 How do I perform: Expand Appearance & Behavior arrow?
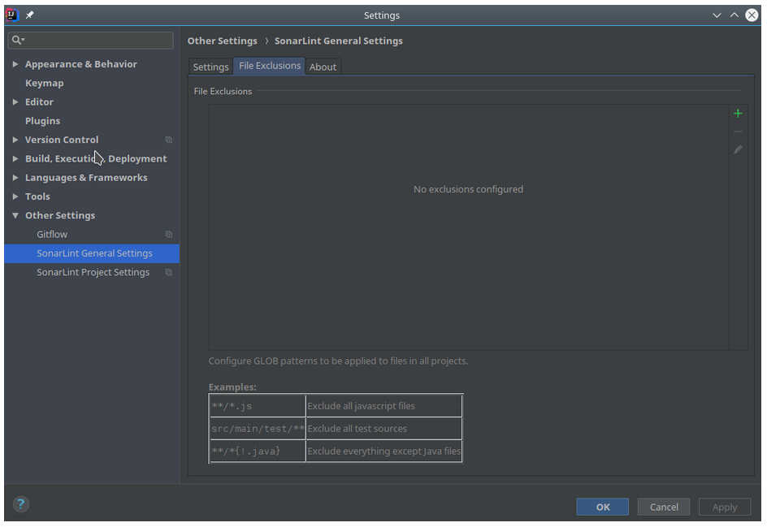pyautogui.click(x=15, y=64)
